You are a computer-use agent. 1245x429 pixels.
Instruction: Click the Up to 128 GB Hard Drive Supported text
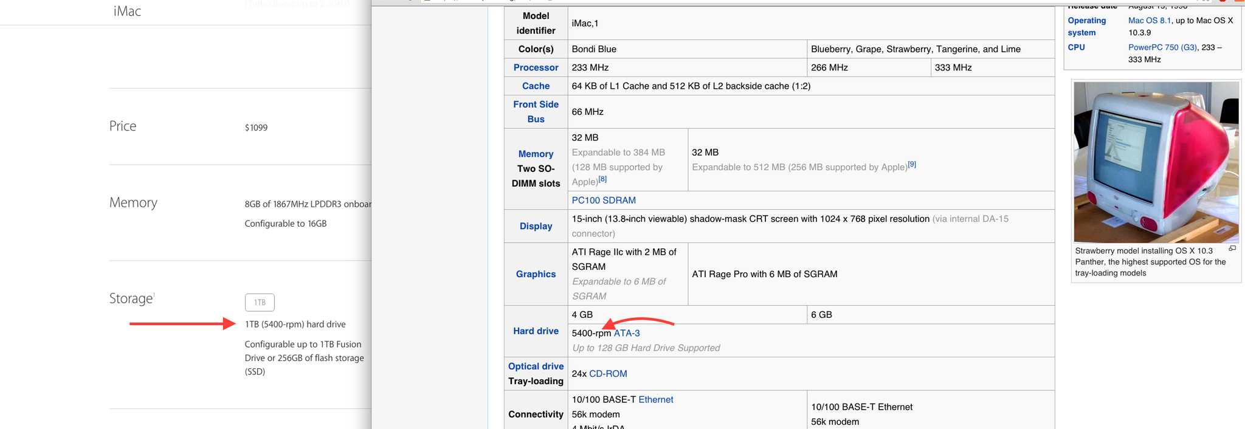coord(646,348)
